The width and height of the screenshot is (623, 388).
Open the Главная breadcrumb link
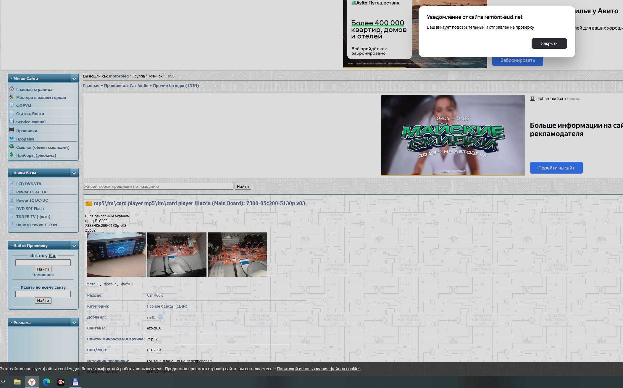[91, 85]
